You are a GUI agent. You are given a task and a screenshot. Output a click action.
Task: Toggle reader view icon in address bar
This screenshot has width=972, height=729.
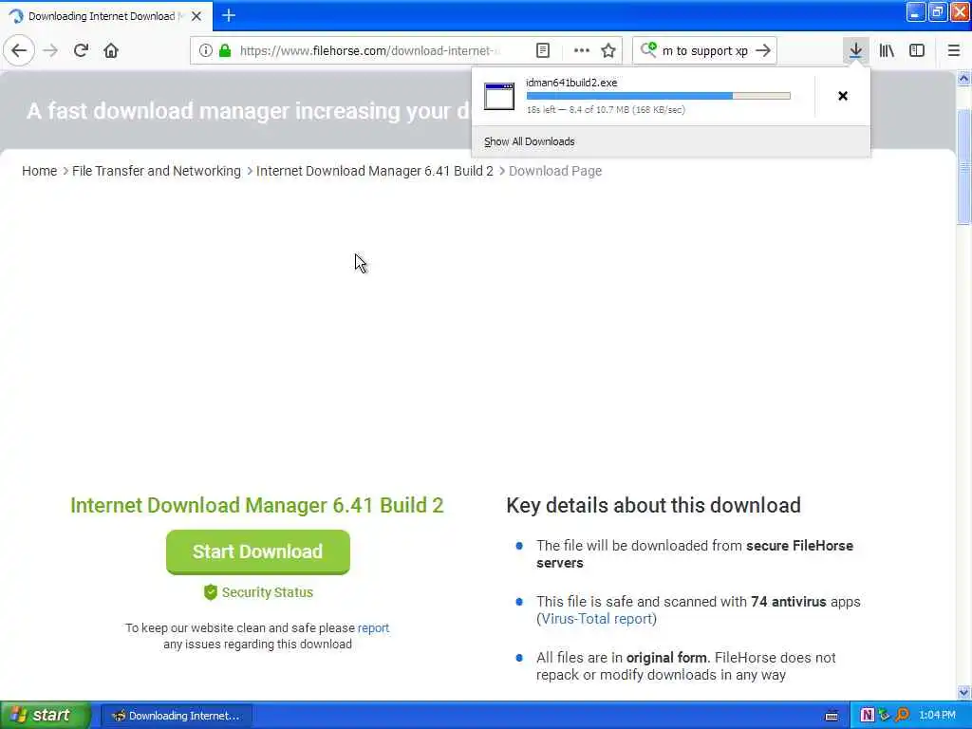pyautogui.click(x=543, y=50)
